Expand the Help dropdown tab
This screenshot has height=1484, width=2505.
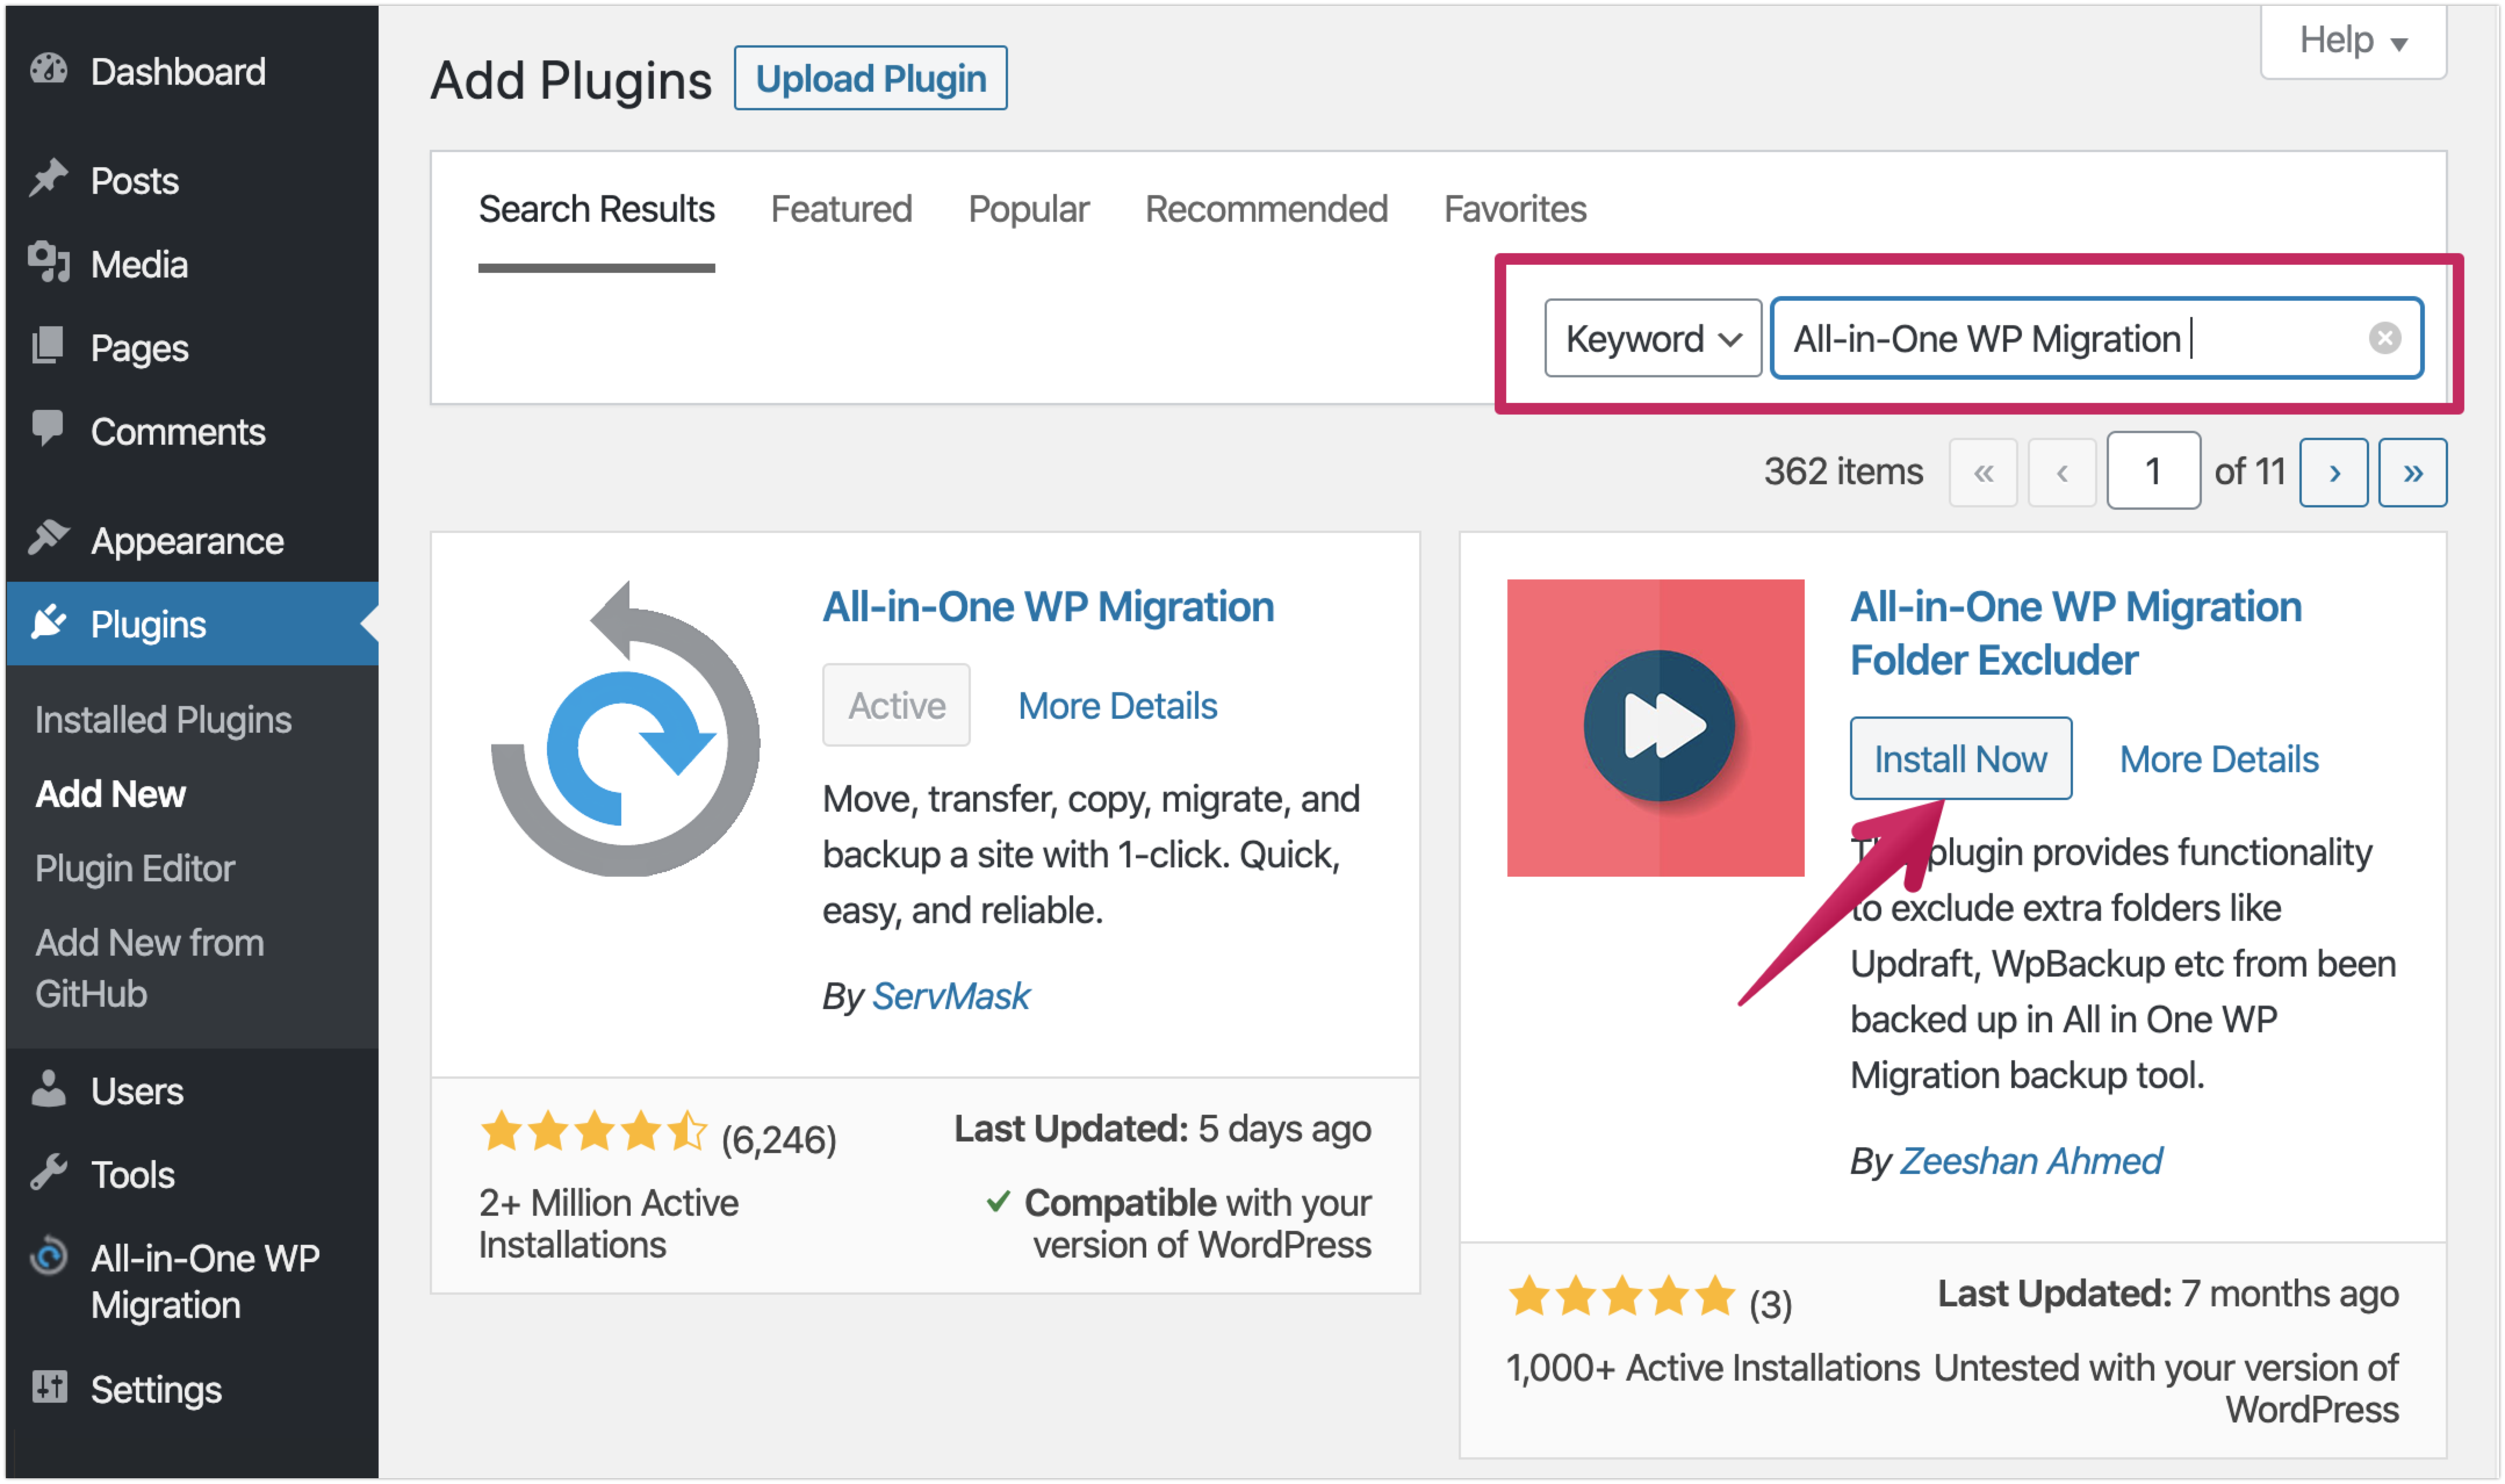[x=2354, y=41]
